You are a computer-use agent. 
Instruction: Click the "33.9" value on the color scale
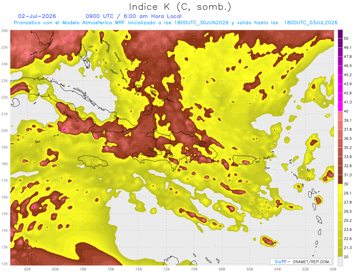point(348,157)
